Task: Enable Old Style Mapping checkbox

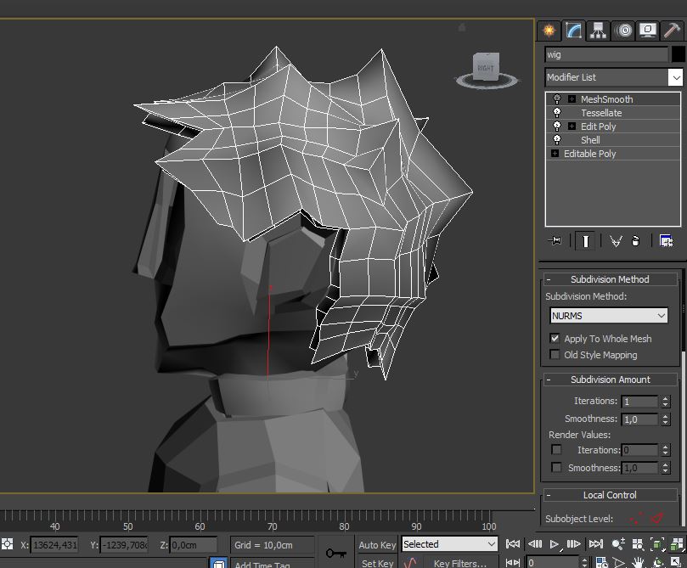Action: [555, 355]
